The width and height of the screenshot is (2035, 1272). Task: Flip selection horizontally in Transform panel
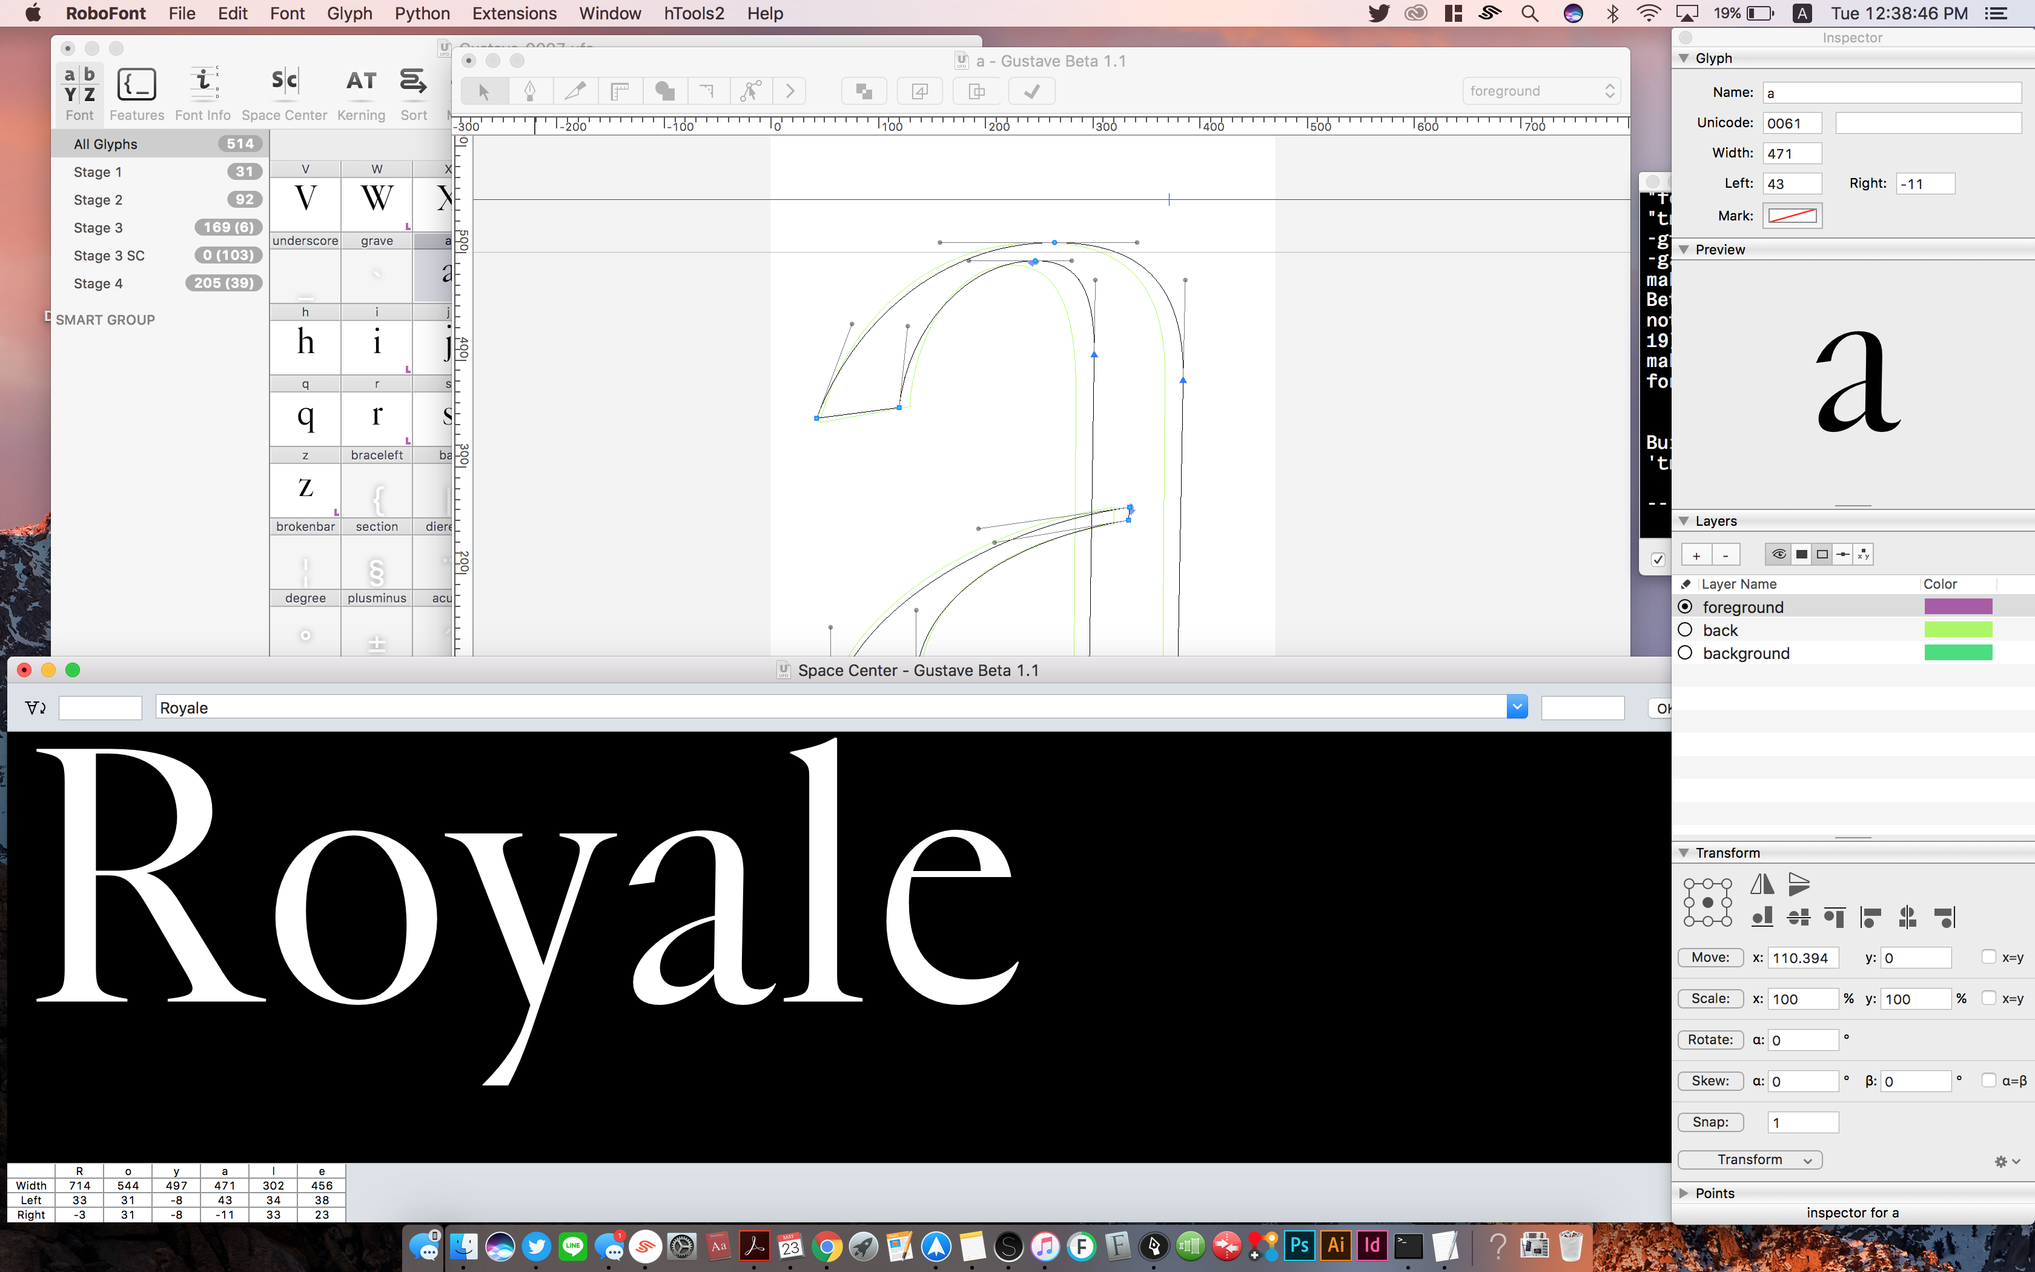coord(1762,884)
